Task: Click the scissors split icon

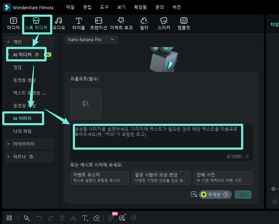Action: click(x=73, y=218)
